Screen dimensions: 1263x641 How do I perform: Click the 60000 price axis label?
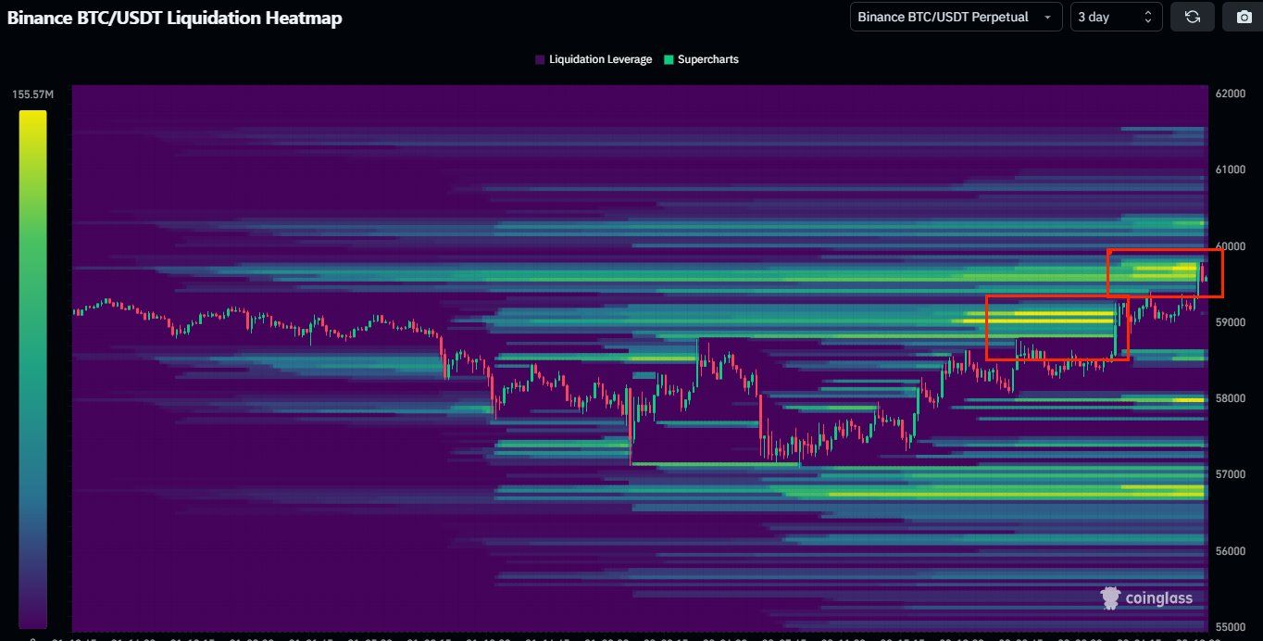tap(1230, 246)
